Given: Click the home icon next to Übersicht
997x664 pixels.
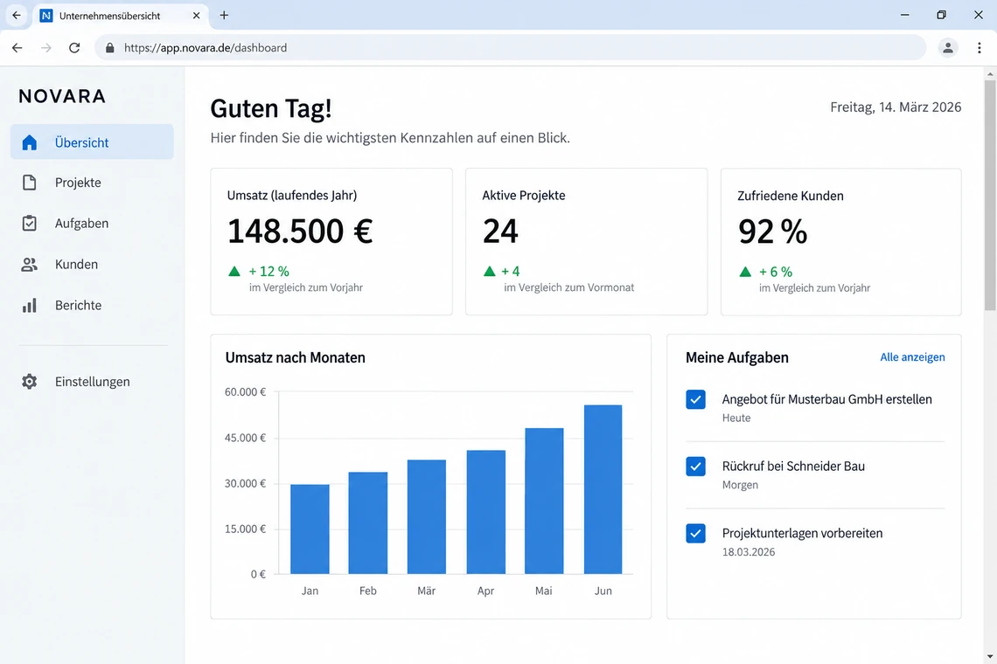Looking at the screenshot, I should tap(29, 142).
